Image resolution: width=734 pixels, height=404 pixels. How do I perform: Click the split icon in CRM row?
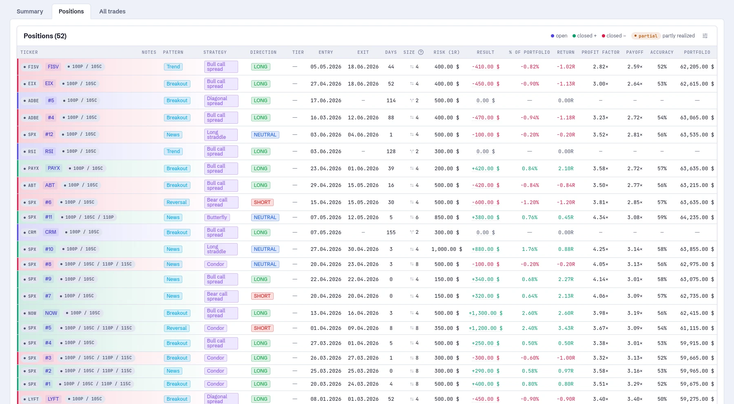[412, 233]
